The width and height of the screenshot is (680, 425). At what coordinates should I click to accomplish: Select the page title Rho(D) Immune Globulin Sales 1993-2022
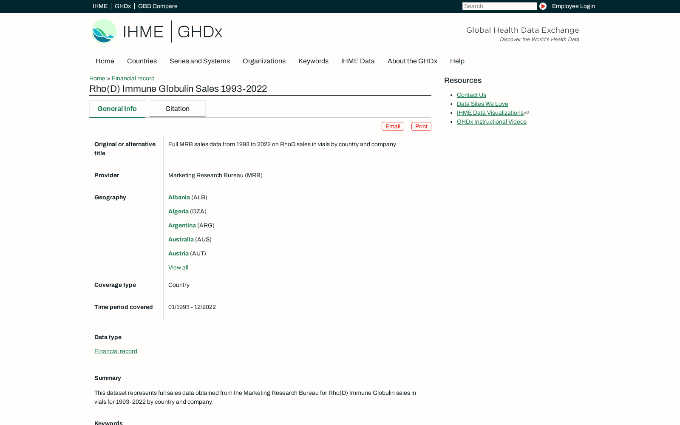178,89
